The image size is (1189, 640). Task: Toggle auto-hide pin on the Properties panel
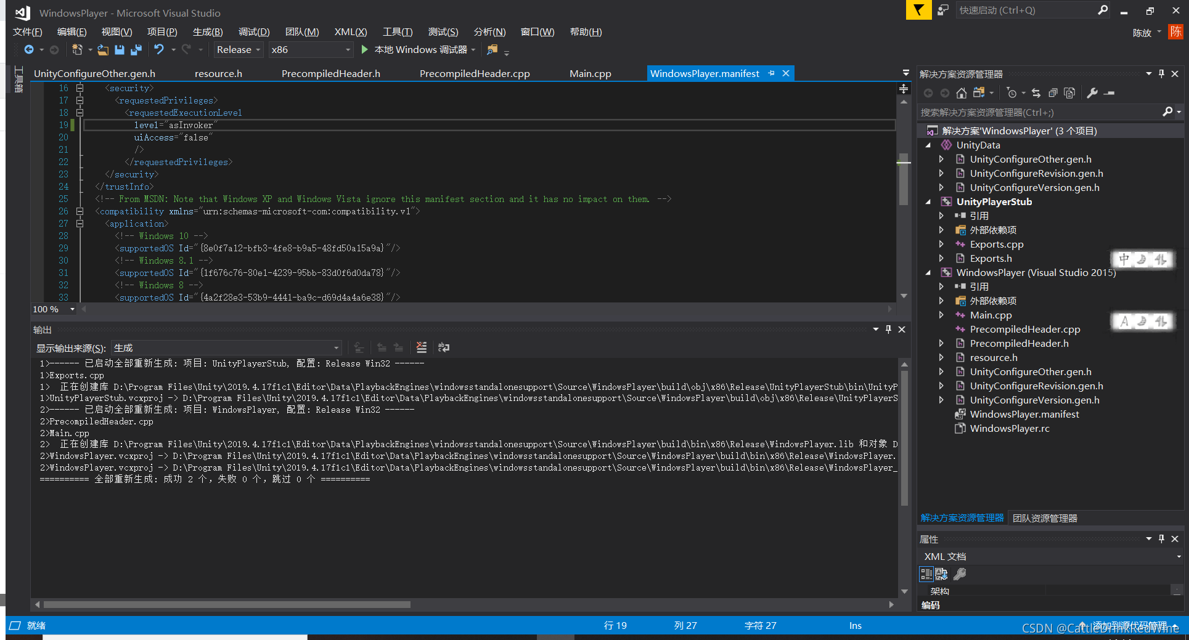click(x=1161, y=539)
